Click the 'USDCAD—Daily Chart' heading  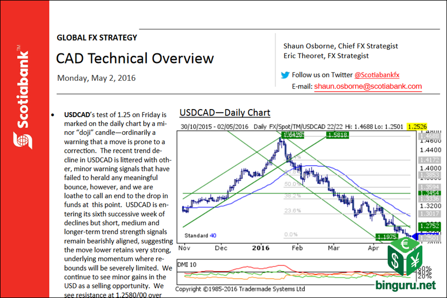pos(225,113)
